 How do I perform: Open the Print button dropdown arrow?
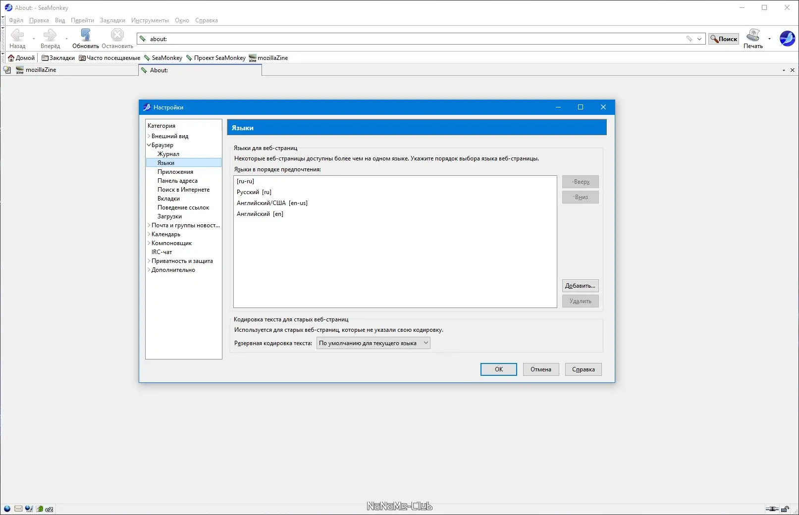coord(769,39)
